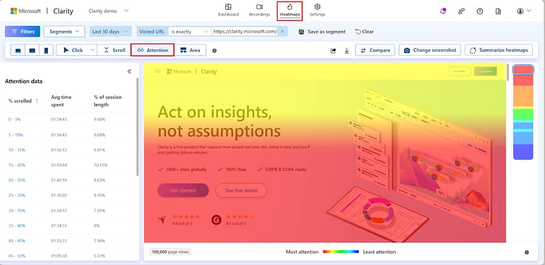Select the Attention heatmap type
Screen dimensions: 545x265
152,50
